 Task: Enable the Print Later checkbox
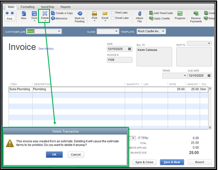coord(113,13)
